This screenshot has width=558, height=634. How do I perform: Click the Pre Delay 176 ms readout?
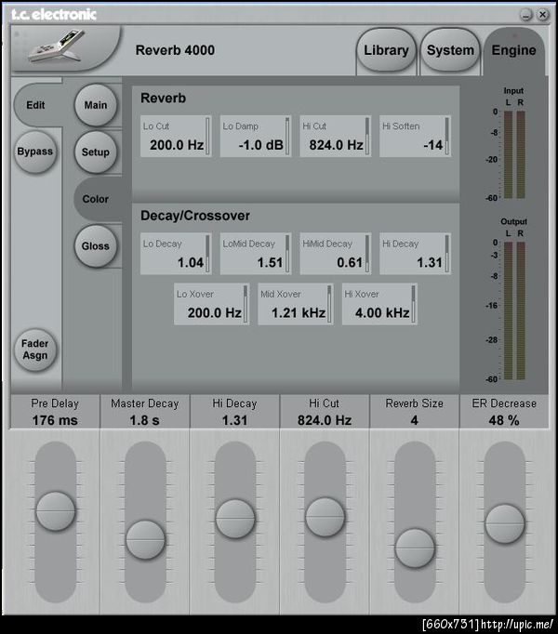point(55,412)
